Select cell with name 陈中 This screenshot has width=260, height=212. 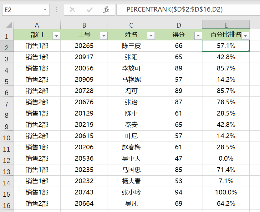pos(131,114)
